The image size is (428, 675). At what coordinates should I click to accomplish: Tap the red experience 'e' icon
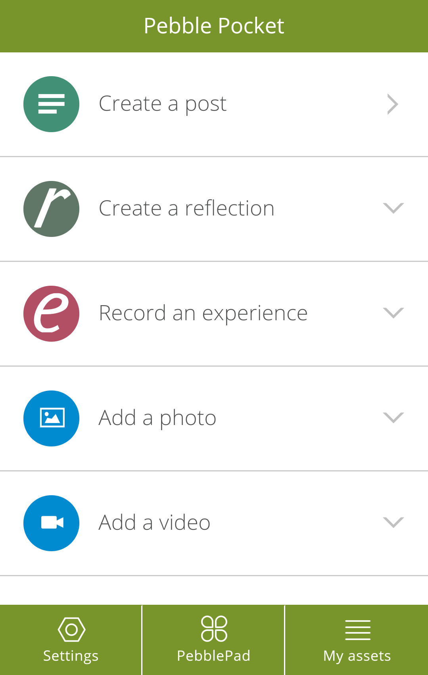click(51, 313)
